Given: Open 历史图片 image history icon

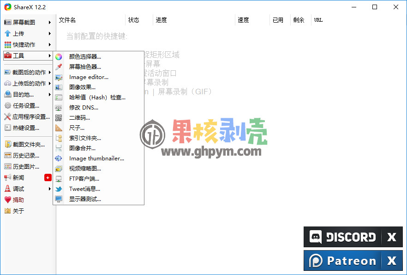Looking at the screenshot, I should 8,166.
